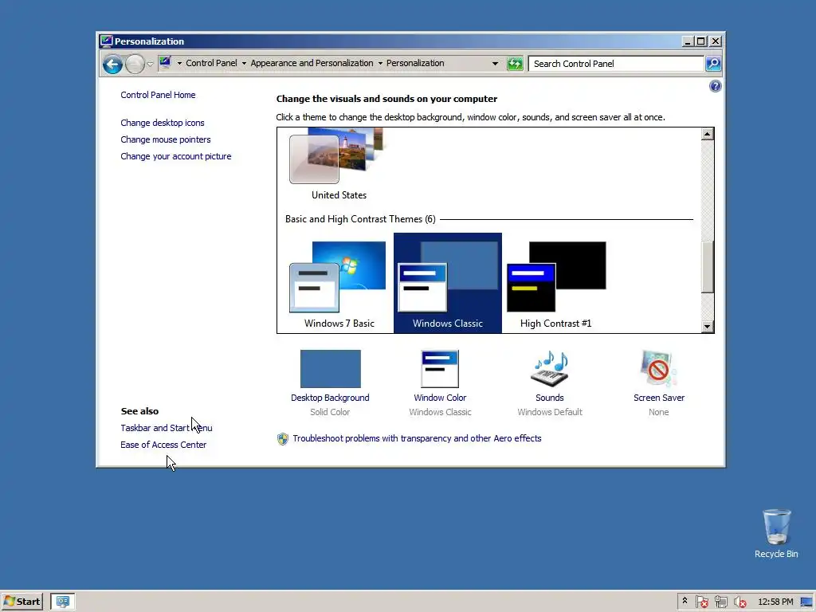Open the Screen Saver icon
816x612 pixels.
(658, 369)
